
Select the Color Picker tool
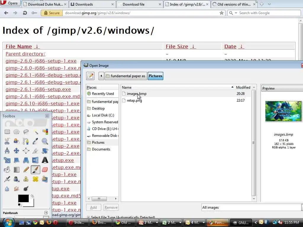click(x=36, y=141)
